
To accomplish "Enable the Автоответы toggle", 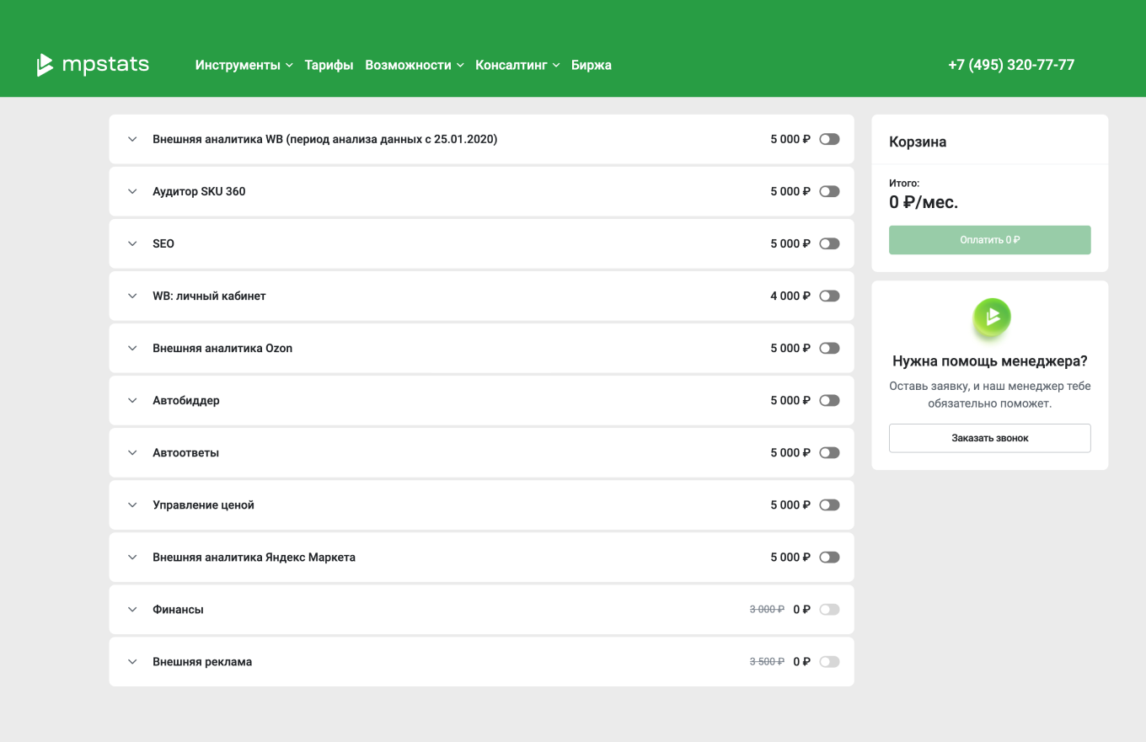I will [829, 452].
